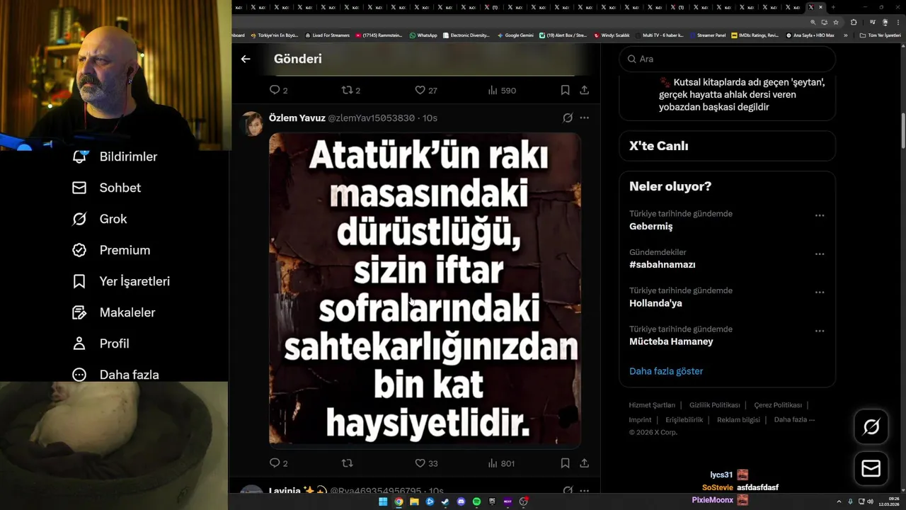
Task: Open trending topic Gebermiş
Action: coord(650,227)
